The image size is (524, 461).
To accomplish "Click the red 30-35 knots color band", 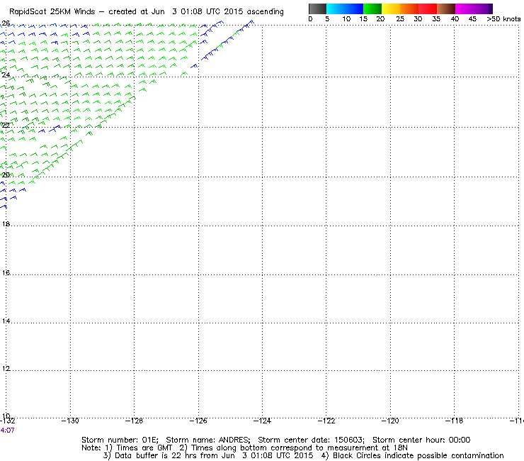I will pos(428,9).
